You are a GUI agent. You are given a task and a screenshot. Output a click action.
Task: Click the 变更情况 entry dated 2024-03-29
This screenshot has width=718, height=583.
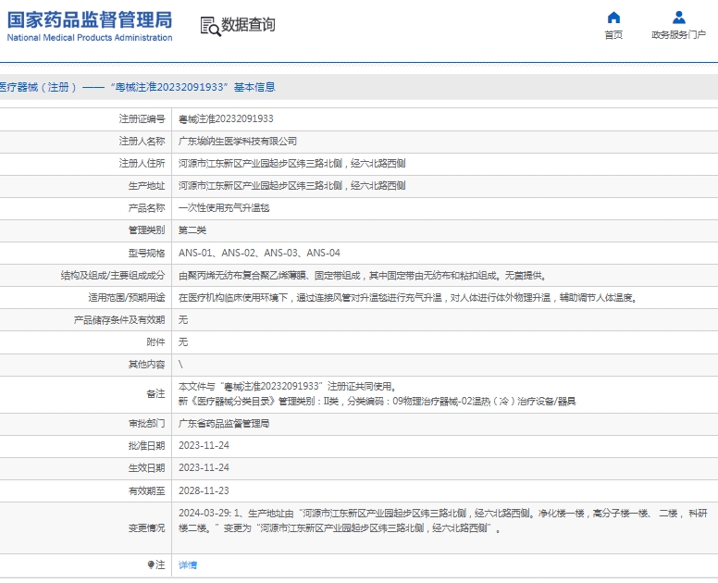click(x=443, y=521)
